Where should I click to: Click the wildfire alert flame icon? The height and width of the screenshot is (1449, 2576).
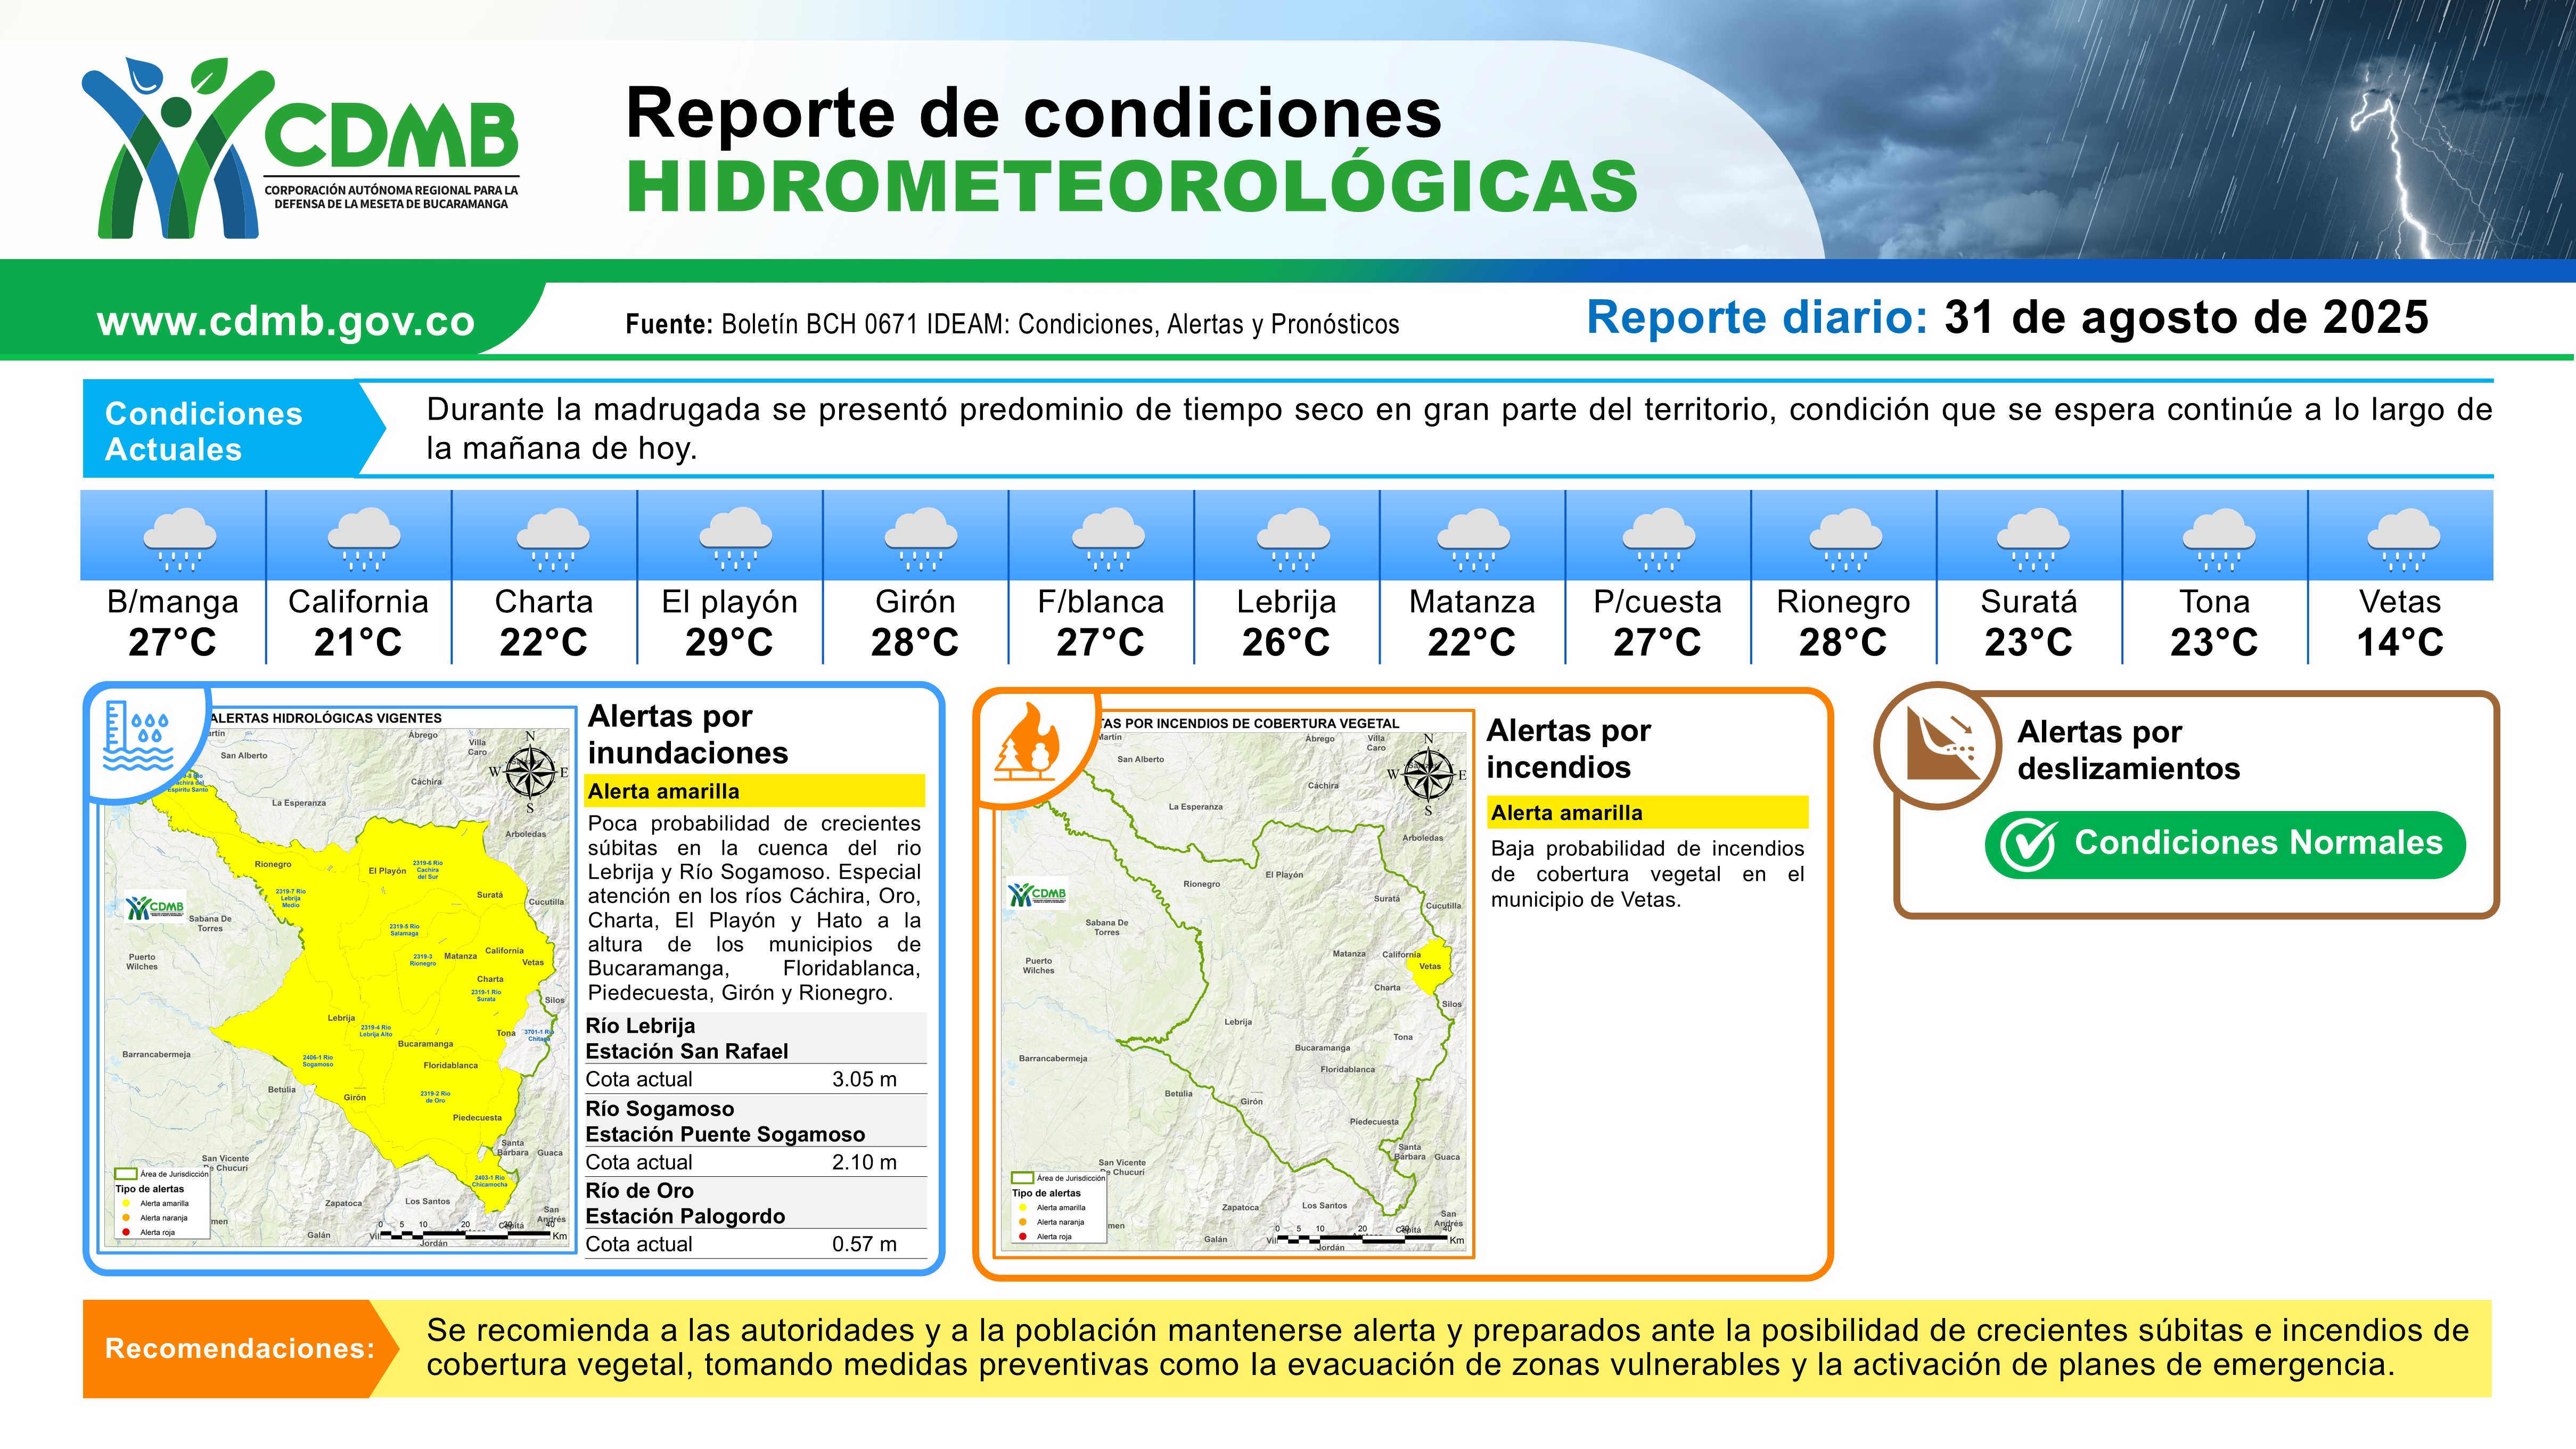click(x=1028, y=742)
